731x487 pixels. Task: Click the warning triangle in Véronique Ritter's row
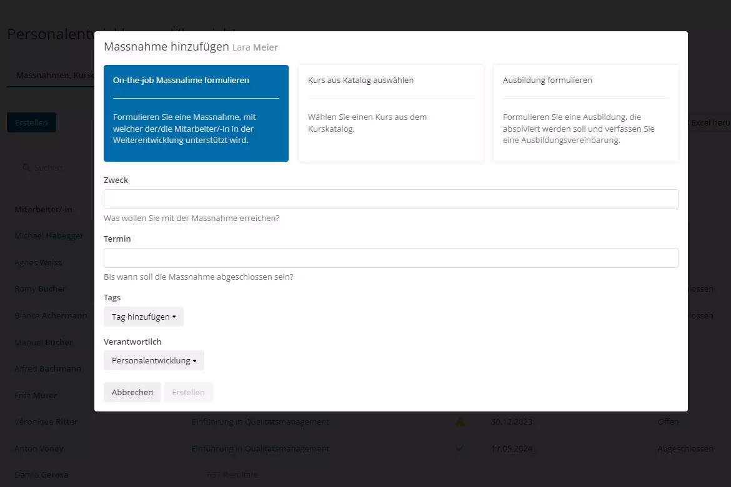point(460,422)
